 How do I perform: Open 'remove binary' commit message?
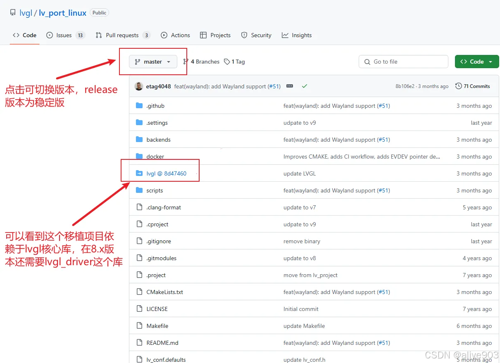click(302, 241)
